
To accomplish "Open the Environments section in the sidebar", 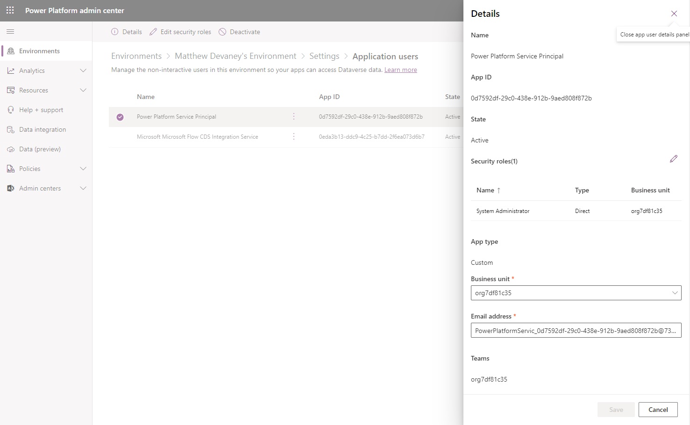I will [39, 50].
